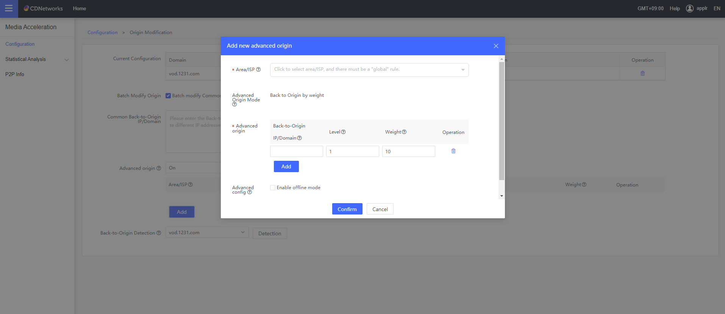Close the Add new advanced origin dialog
The height and width of the screenshot is (314, 725).
pyautogui.click(x=496, y=46)
